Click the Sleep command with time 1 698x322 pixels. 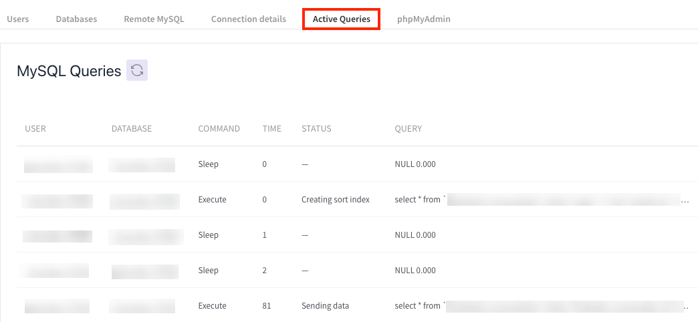coord(208,234)
